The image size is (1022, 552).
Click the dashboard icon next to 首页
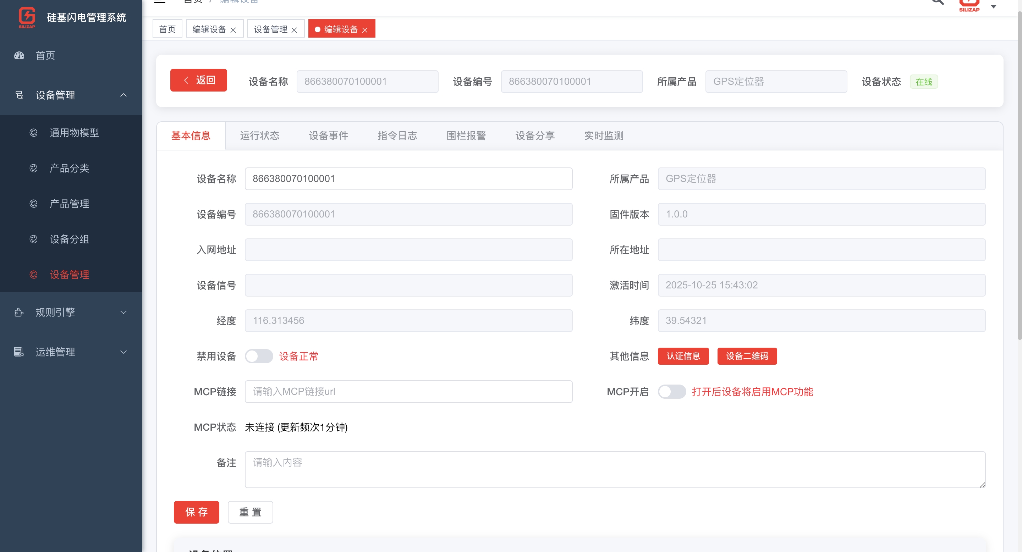19,55
